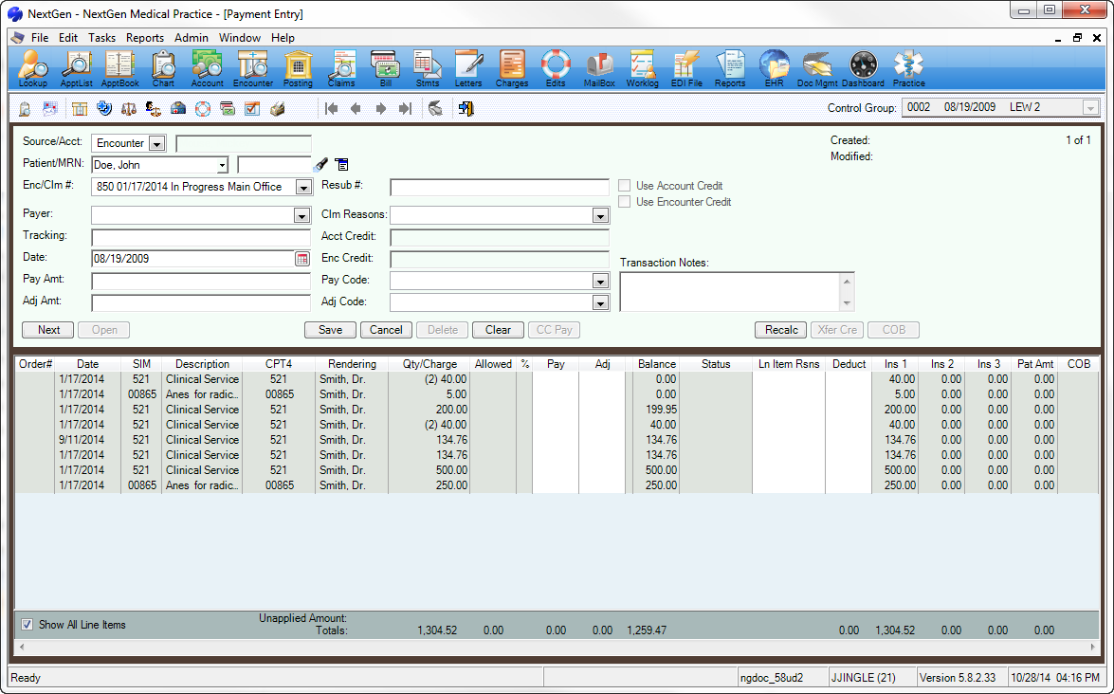Click the flashlight search icon beside MRN
Screen dimensions: 1114x694
point(321,165)
